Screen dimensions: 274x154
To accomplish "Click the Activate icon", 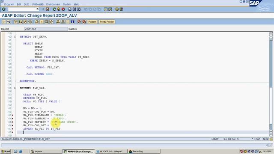I will (x=42, y=22).
